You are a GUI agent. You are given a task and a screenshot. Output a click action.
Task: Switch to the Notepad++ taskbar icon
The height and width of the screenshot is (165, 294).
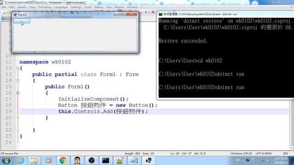(x=120, y=160)
